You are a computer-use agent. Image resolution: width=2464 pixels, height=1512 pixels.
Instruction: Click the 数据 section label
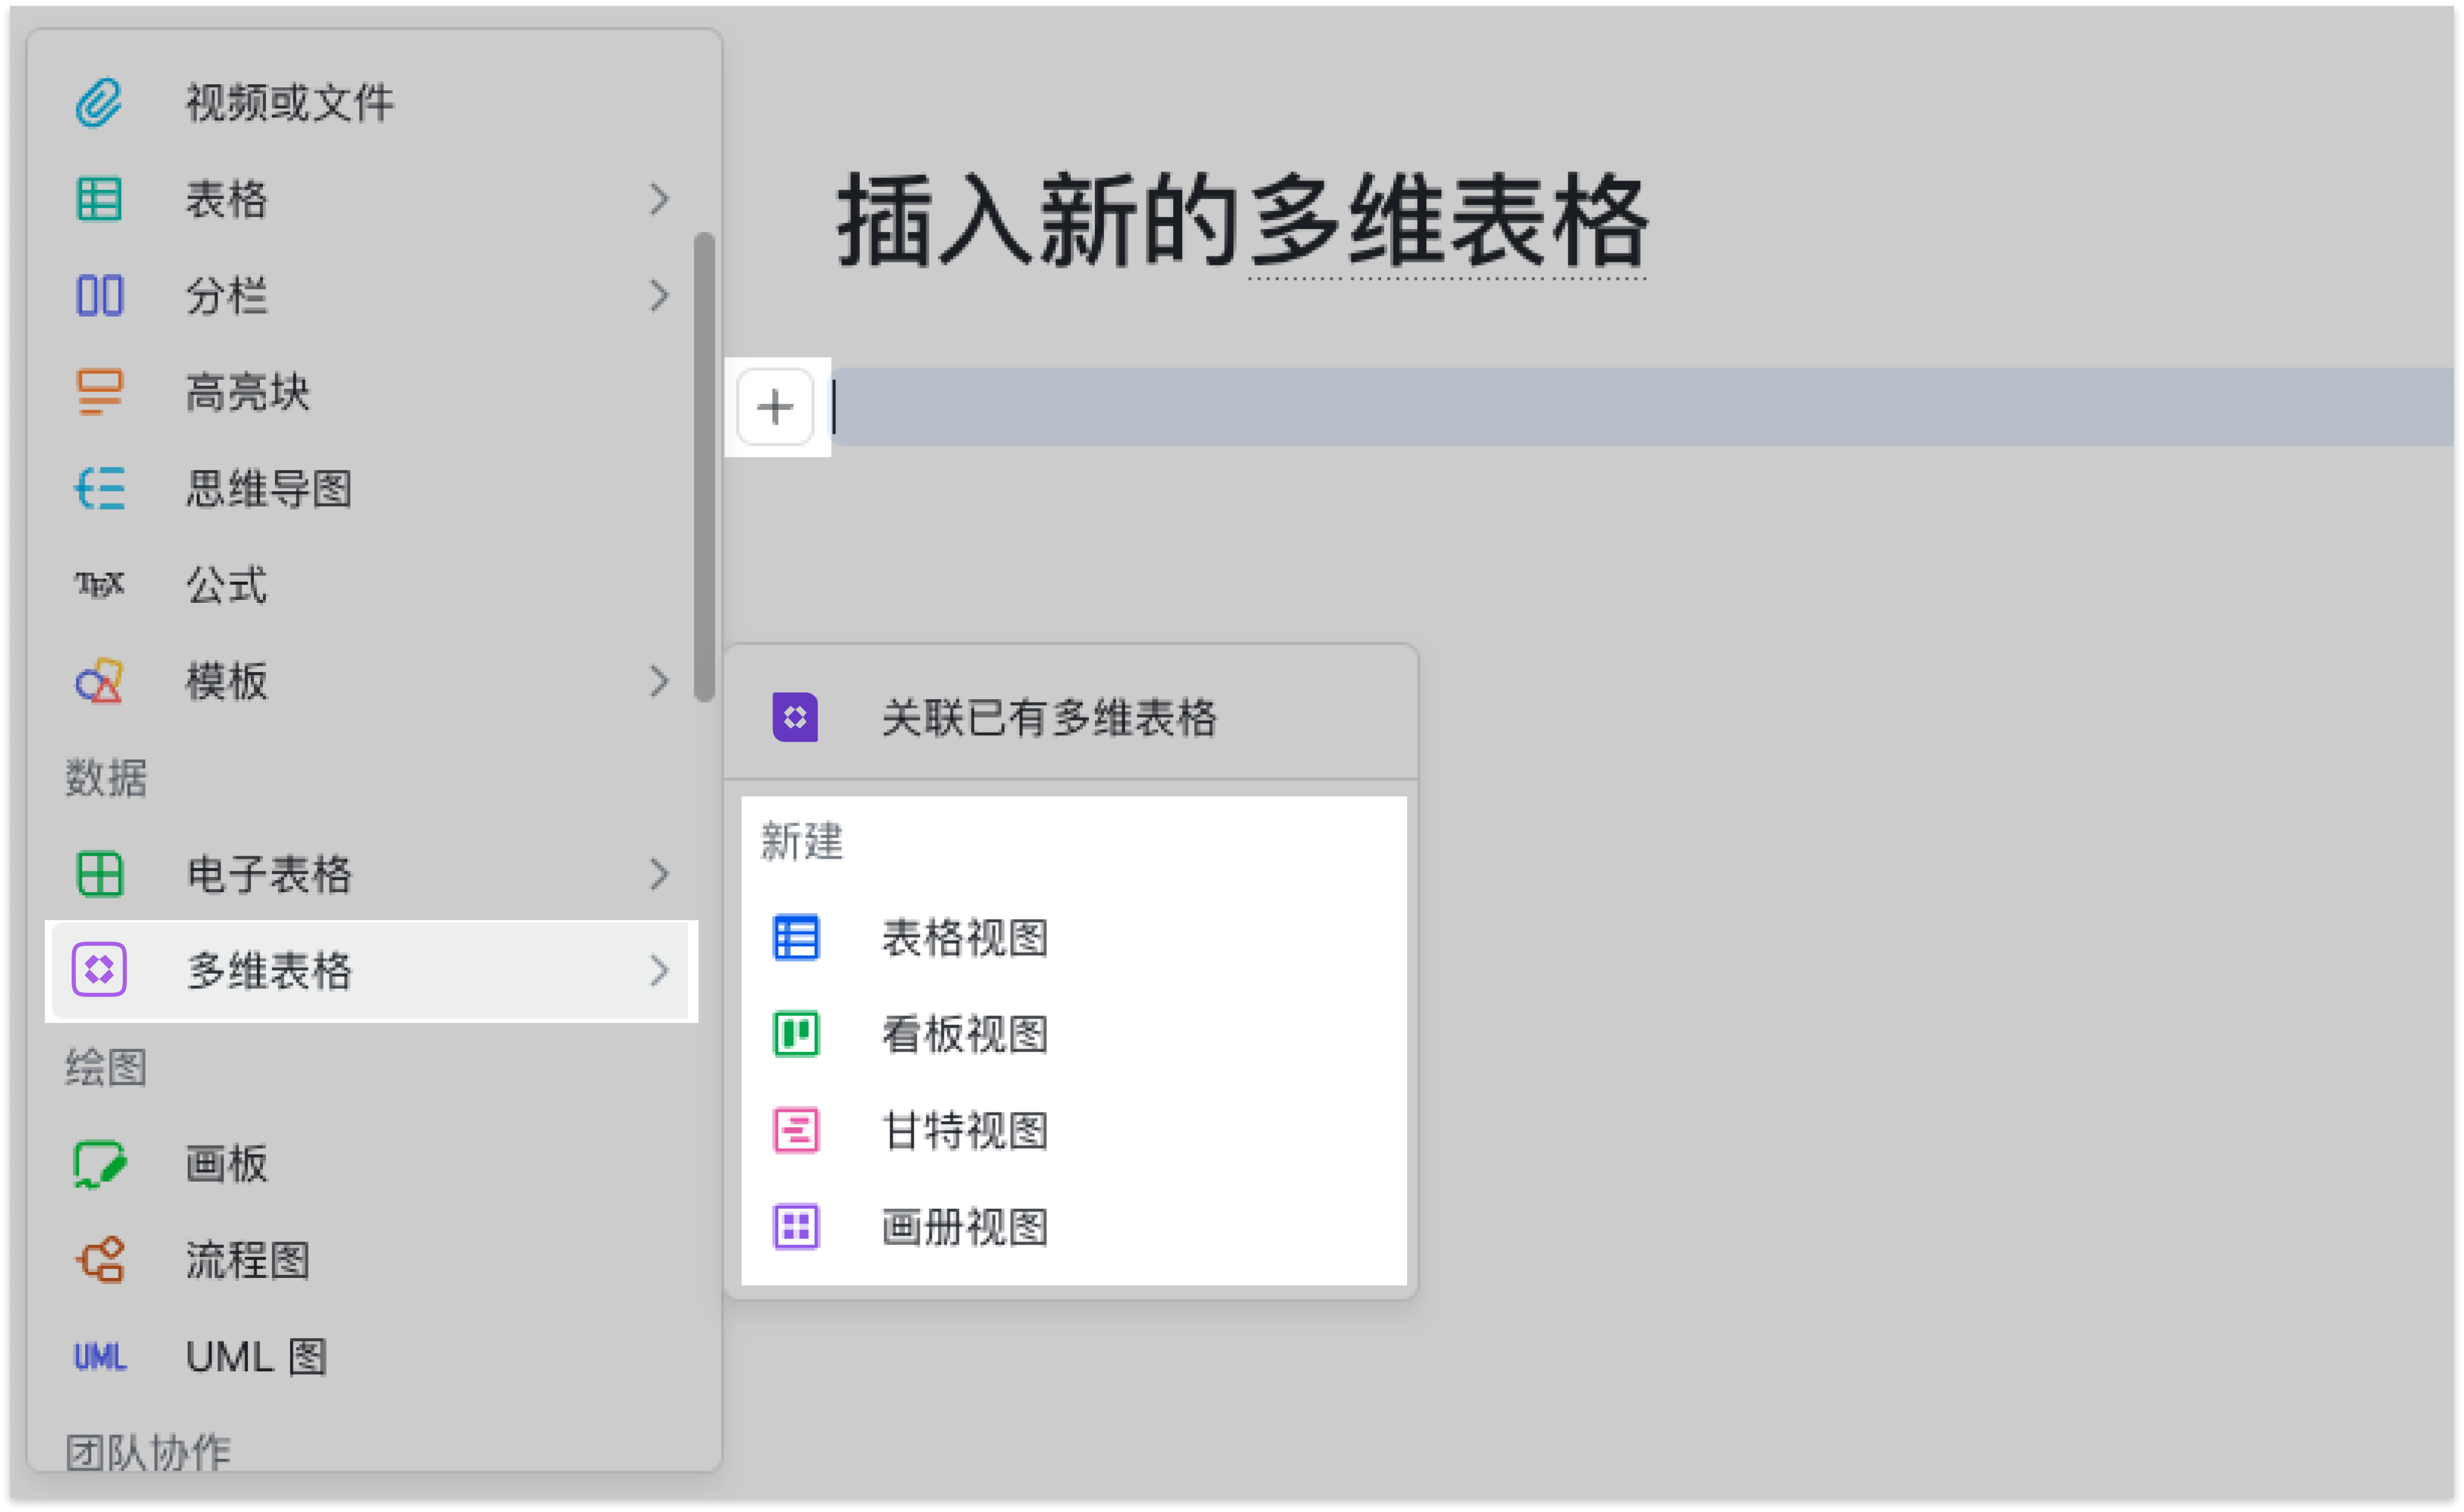pos(107,778)
